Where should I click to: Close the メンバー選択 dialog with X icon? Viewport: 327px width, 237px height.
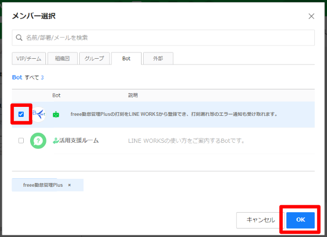311,16
